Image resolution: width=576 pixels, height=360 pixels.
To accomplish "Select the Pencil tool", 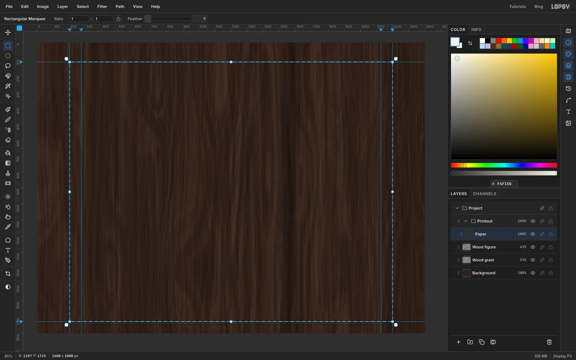I will point(8,120).
